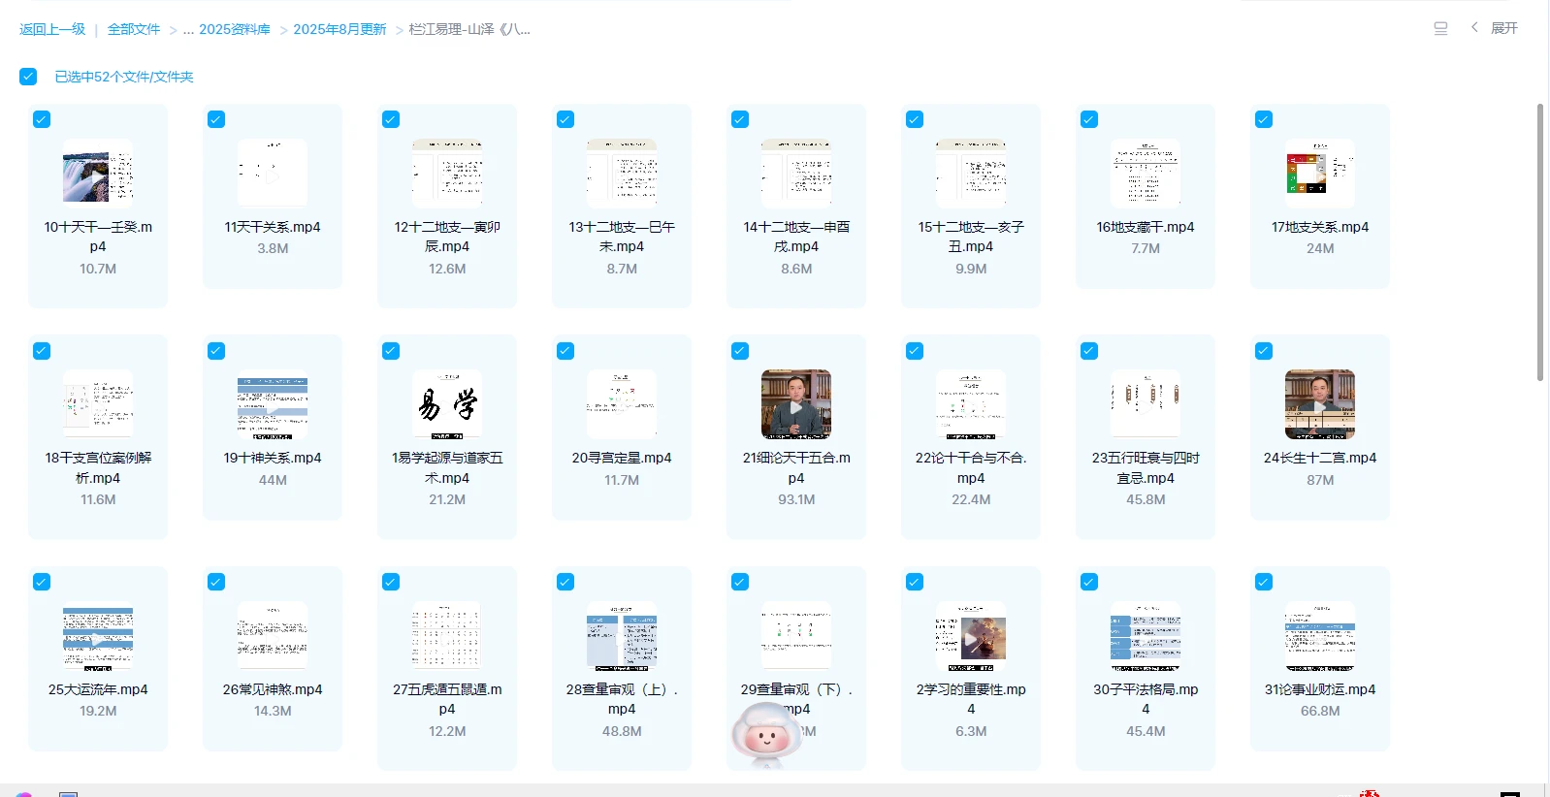
Task: Click the list view toggle icon
Action: pos(1440,29)
